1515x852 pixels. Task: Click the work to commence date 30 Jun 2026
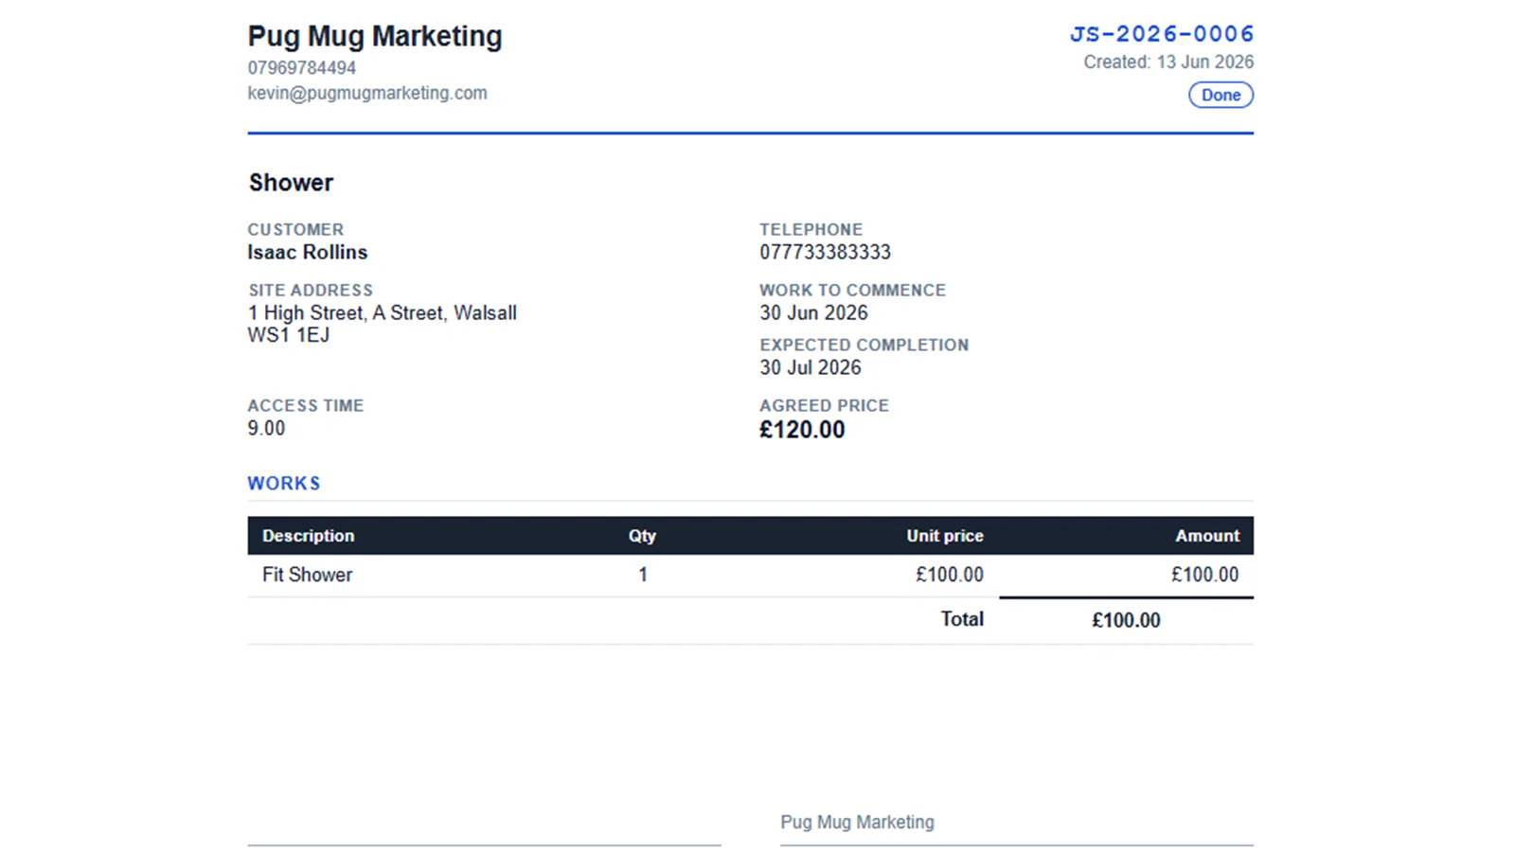point(813,312)
